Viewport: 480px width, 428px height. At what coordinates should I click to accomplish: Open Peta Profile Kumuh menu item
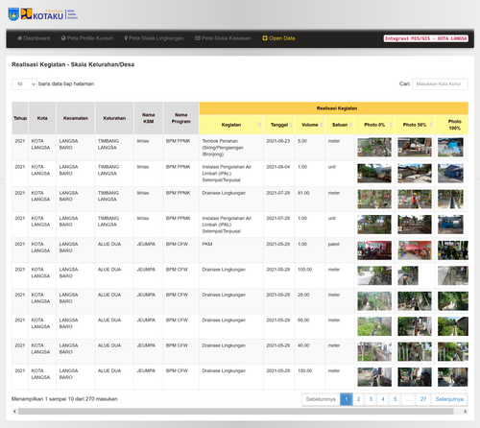(87, 38)
